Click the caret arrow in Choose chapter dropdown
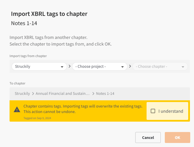Viewport: 194px width, 147px height. [x=183, y=67]
